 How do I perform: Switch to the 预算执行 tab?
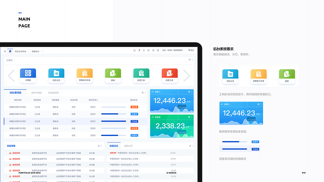point(35,52)
